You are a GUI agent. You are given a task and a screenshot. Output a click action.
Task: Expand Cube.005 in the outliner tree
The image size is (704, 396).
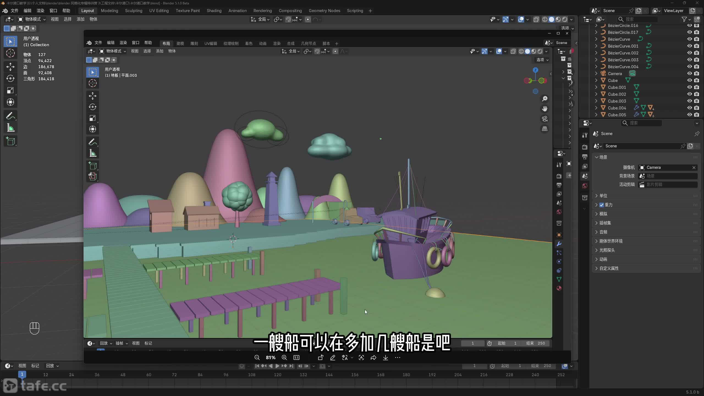tap(596, 115)
